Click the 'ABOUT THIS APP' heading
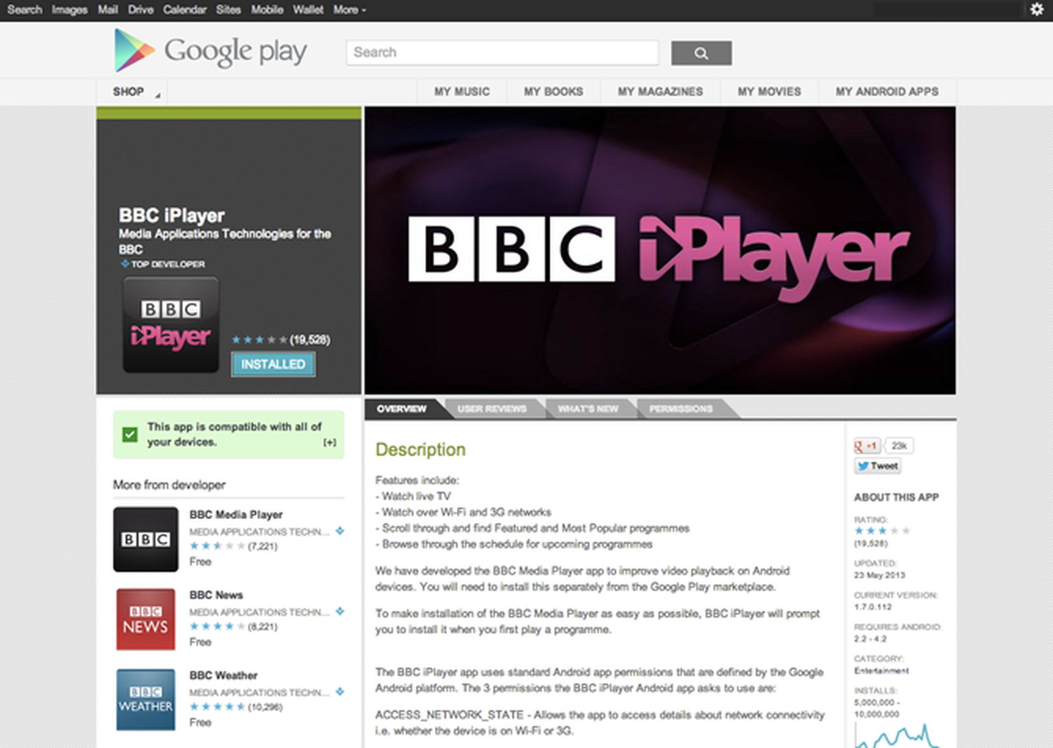 pos(896,497)
